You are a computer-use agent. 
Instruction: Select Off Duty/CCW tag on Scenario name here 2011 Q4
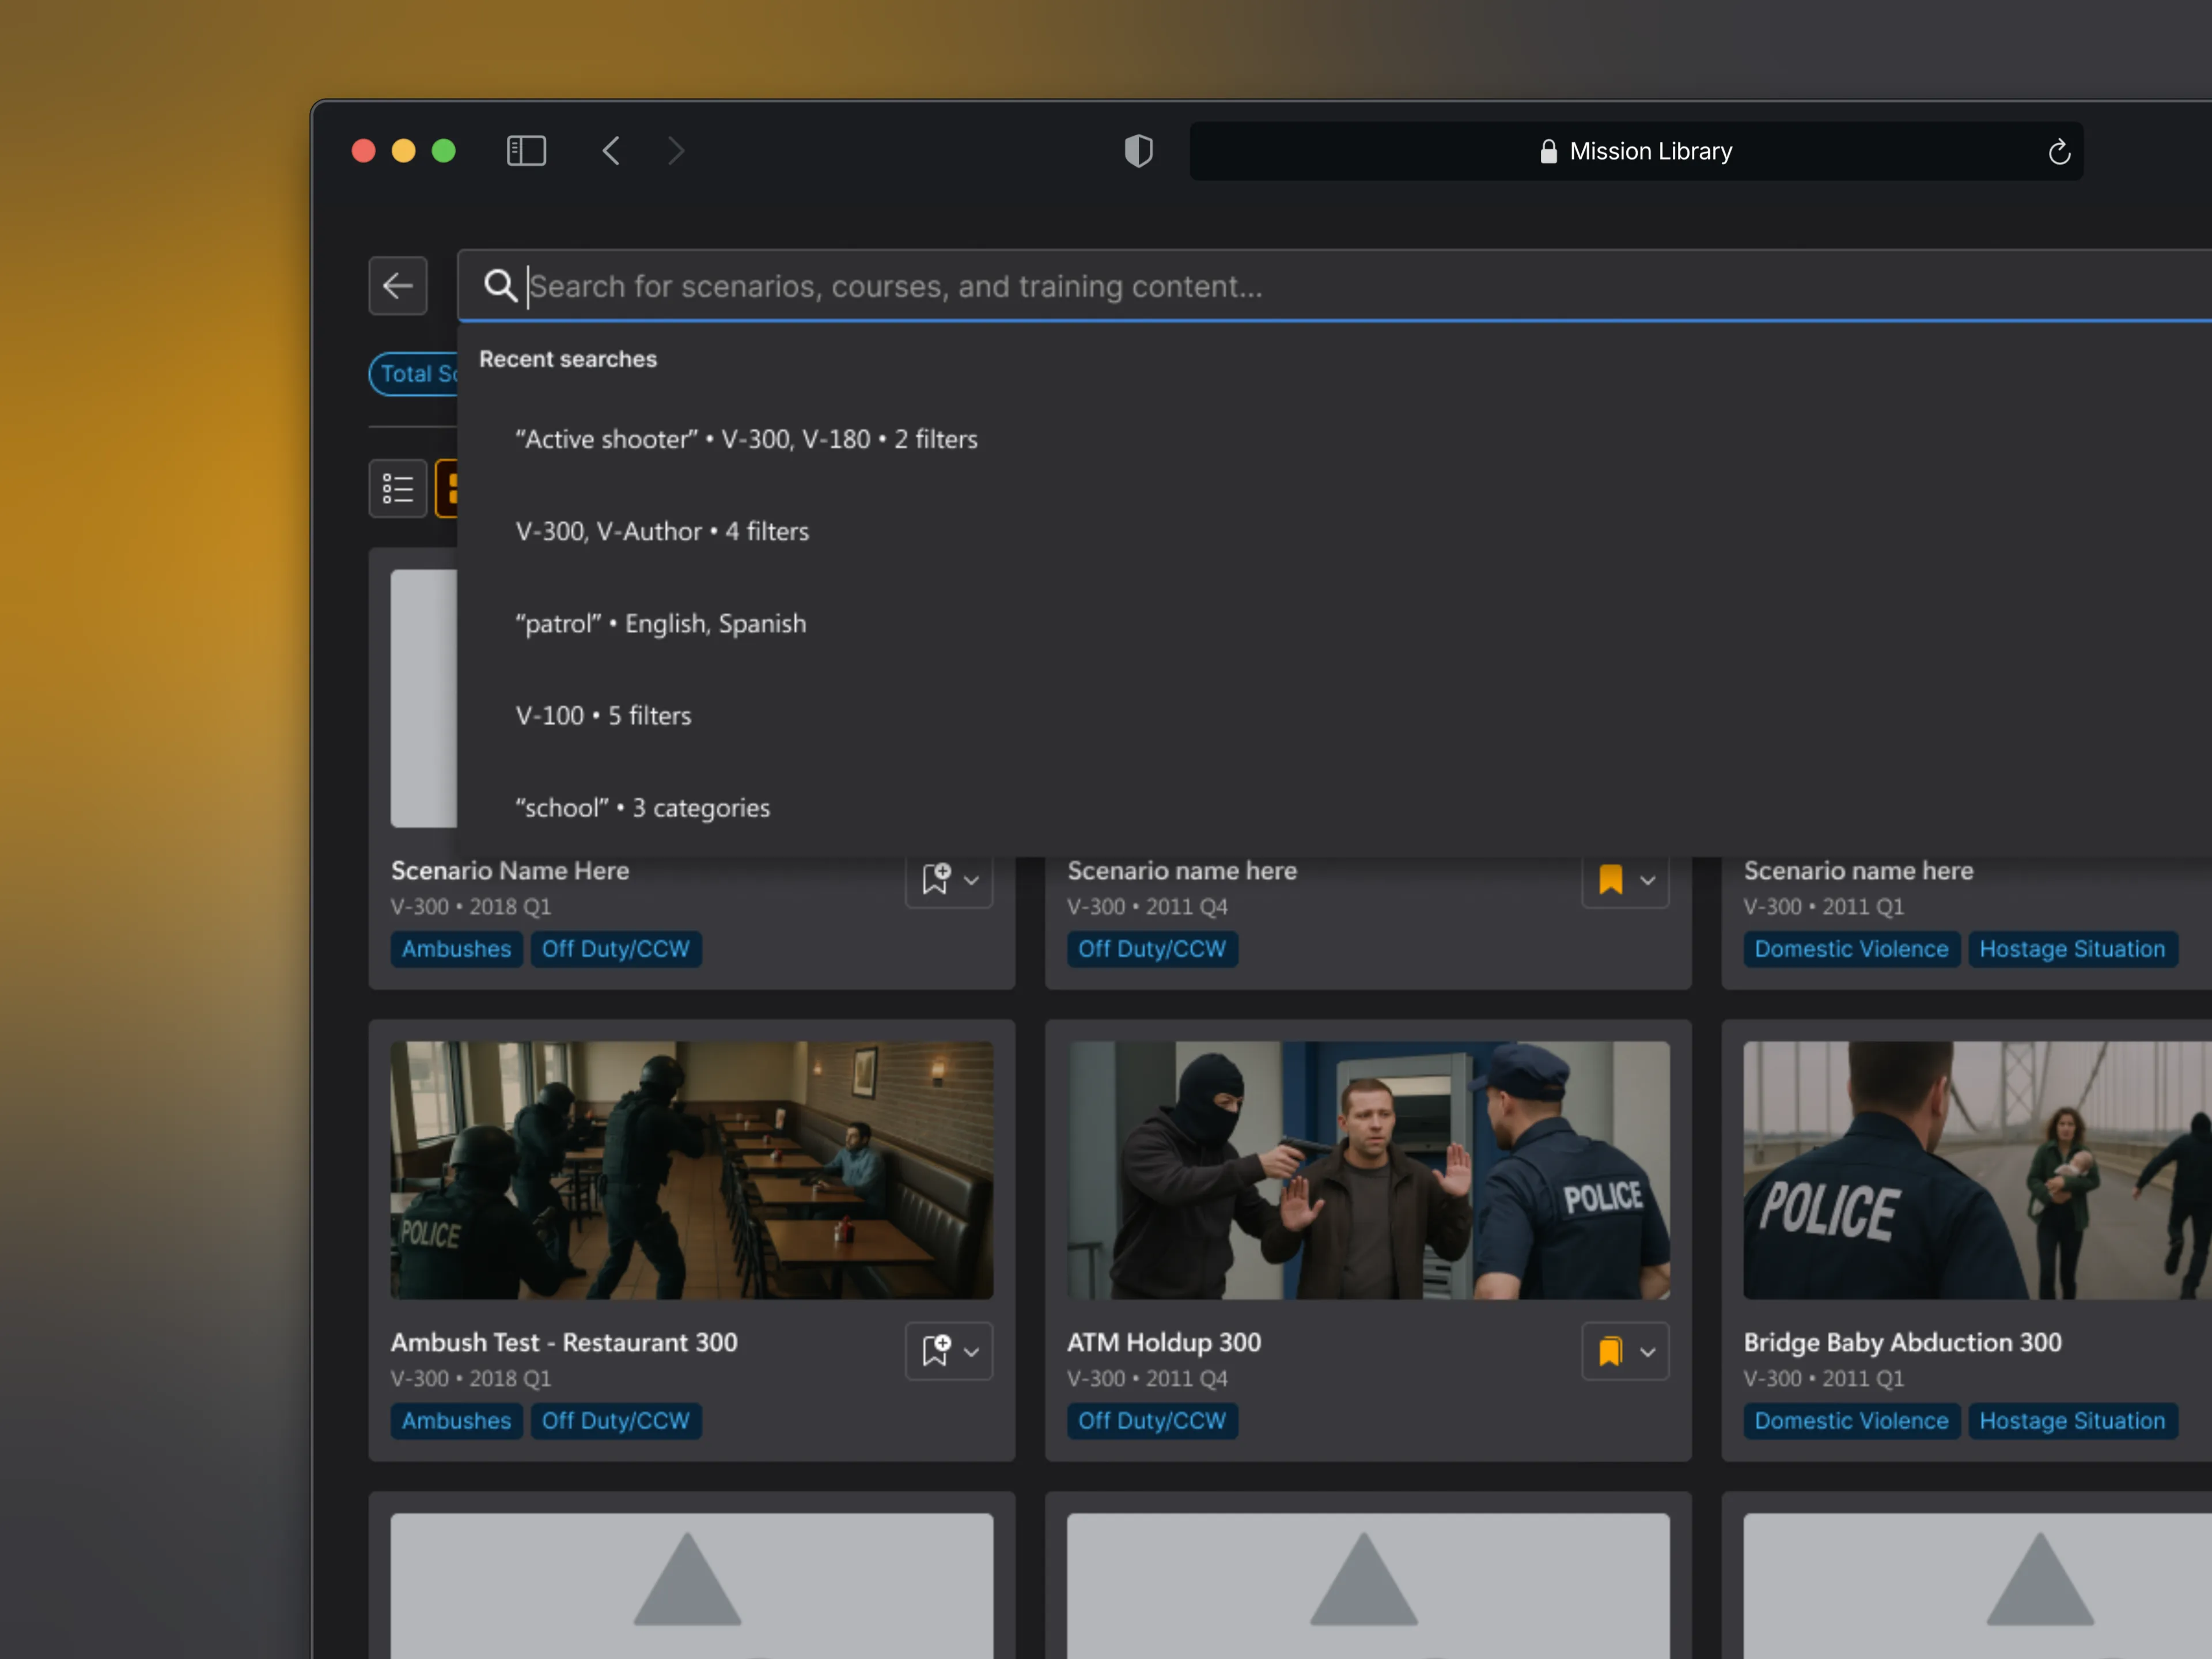(x=1152, y=949)
